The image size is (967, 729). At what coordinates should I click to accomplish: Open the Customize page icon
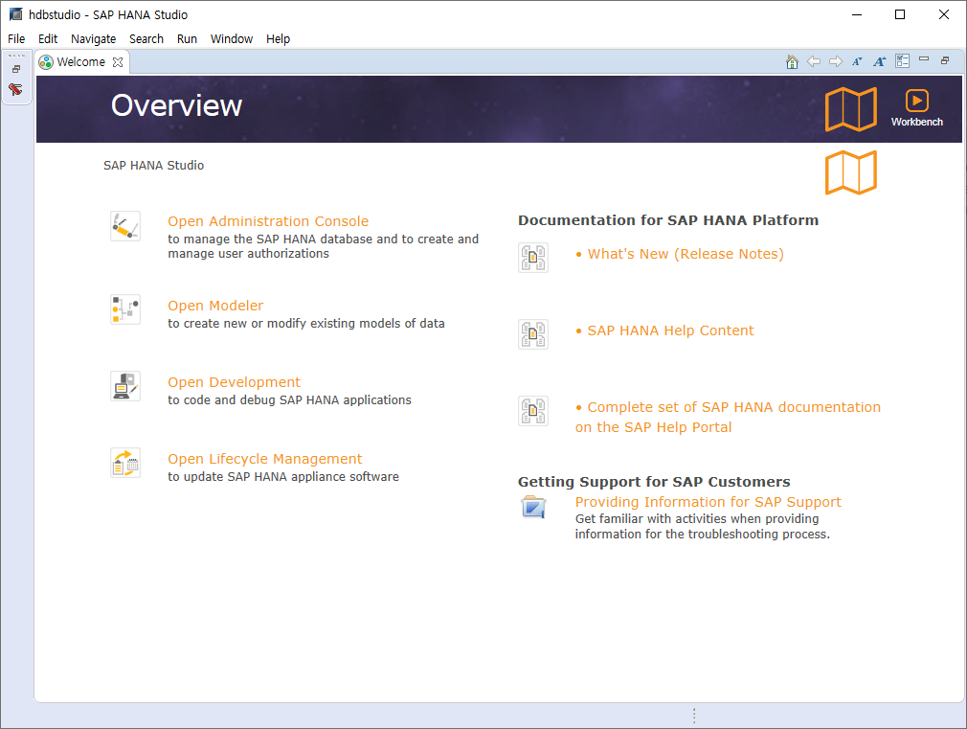902,61
